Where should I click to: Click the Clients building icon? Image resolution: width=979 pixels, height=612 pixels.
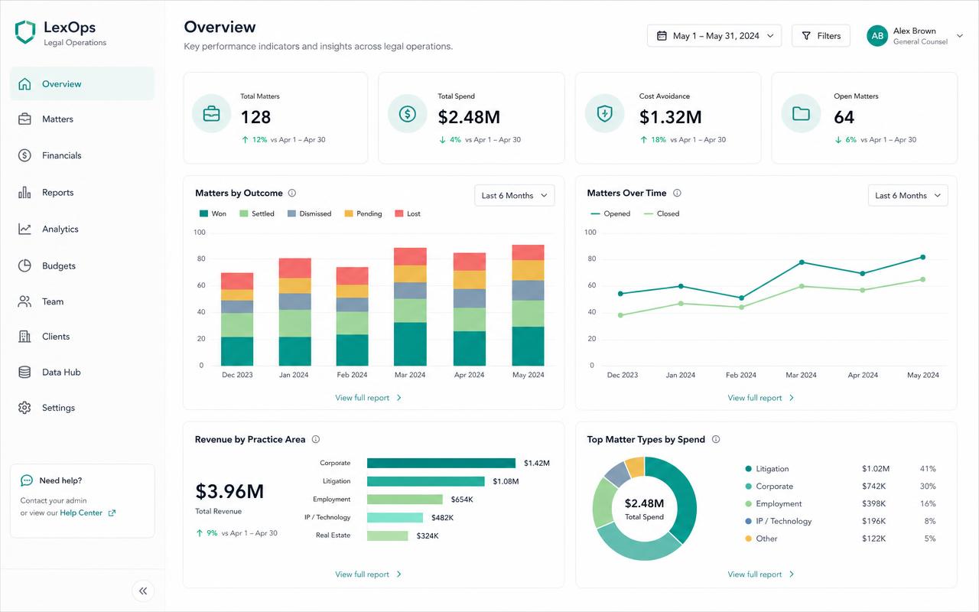(24, 337)
